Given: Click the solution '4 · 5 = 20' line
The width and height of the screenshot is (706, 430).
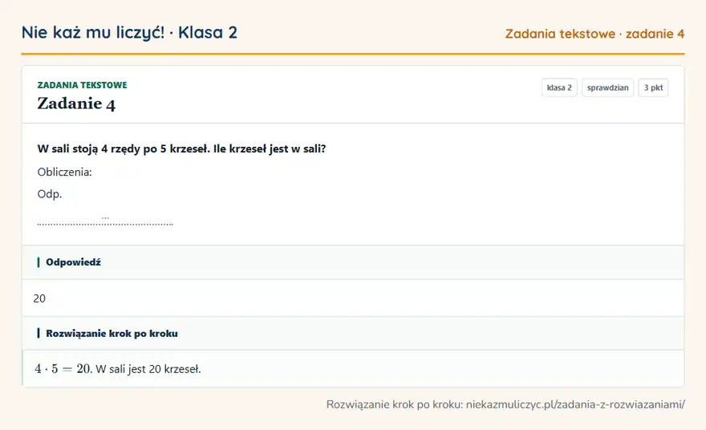Looking at the screenshot, I should coord(118,369).
